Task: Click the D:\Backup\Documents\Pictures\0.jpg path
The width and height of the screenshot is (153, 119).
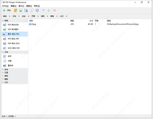Action: point(123,24)
